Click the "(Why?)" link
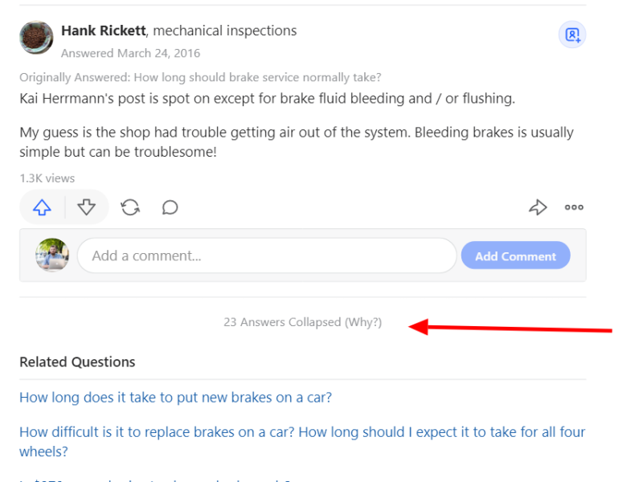The image size is (643, 482). (x=363, y=322)
